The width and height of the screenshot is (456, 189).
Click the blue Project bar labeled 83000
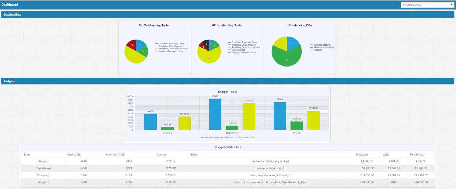(x=280, y=116)
